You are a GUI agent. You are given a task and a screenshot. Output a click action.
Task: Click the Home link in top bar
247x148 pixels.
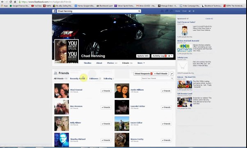(178, 11)
